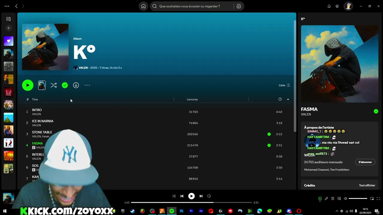Seek within the song progress bar

point(191,202)
